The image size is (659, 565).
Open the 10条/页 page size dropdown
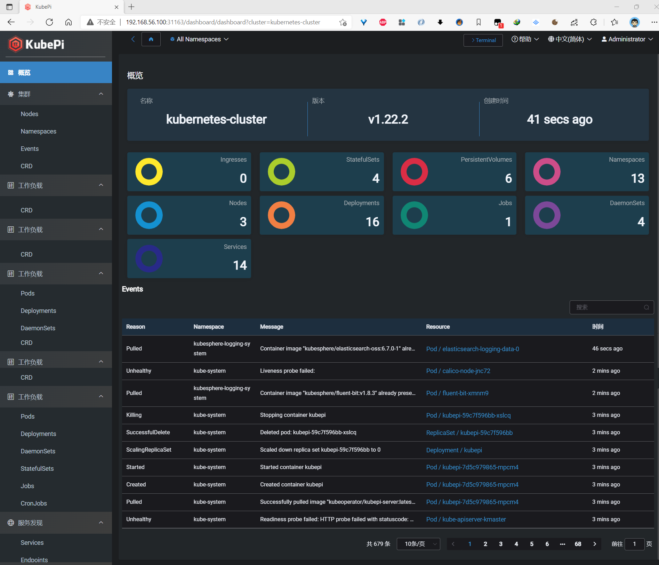(419, 544)
